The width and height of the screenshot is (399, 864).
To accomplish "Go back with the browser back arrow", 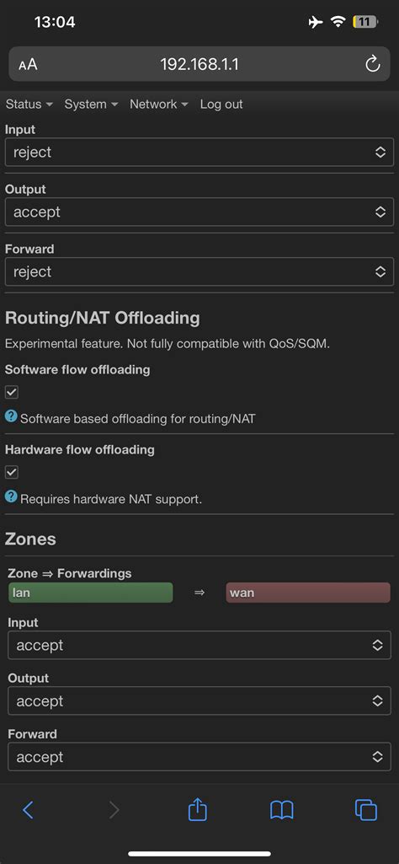I will click(x=28, y=809).
